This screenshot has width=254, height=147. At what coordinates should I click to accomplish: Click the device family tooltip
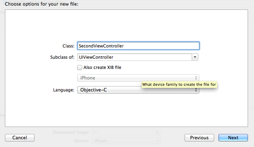click(x=179, y=85)
